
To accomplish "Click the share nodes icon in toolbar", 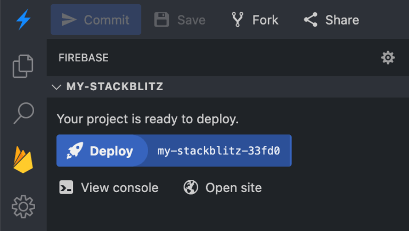I will pos(310,20).
